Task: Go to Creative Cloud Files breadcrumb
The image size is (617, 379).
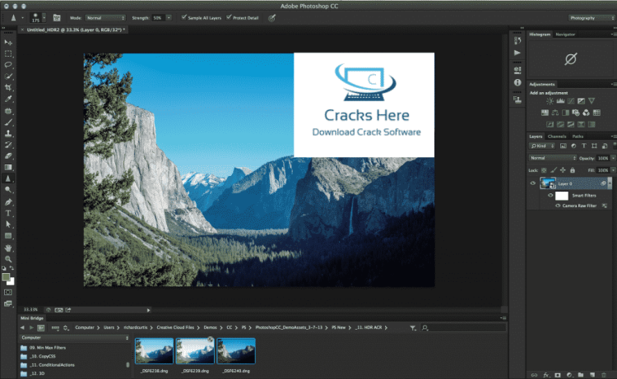Action: click(175, 327)
